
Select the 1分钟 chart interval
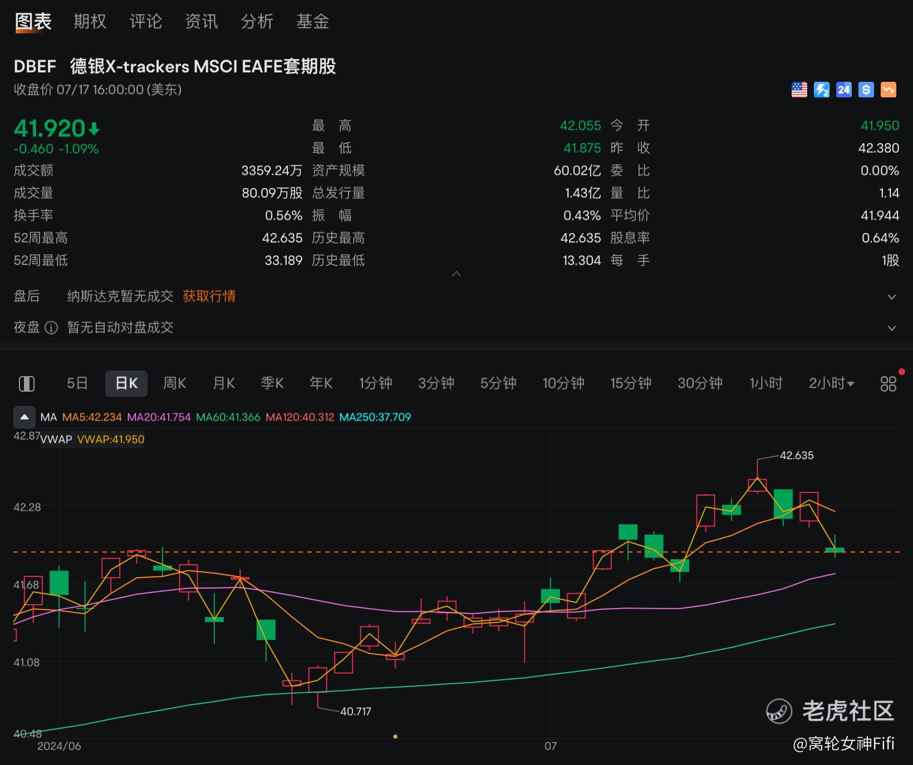375,383
